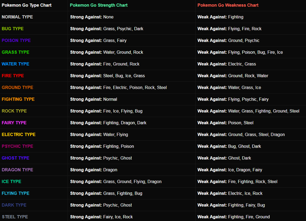Select the 'FIGHTING TYPE' label
306x221 pixels.
(x=18, y=99)
